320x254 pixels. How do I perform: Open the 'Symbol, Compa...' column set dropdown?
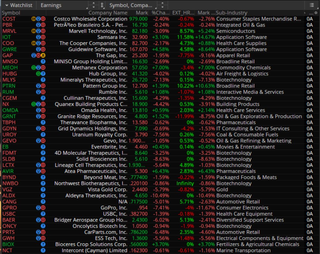(132, 5)
